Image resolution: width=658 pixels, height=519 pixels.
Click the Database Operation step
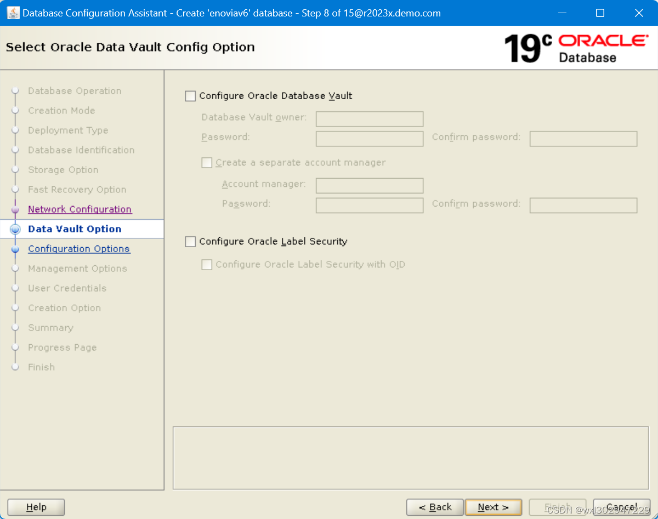(75, 91)
